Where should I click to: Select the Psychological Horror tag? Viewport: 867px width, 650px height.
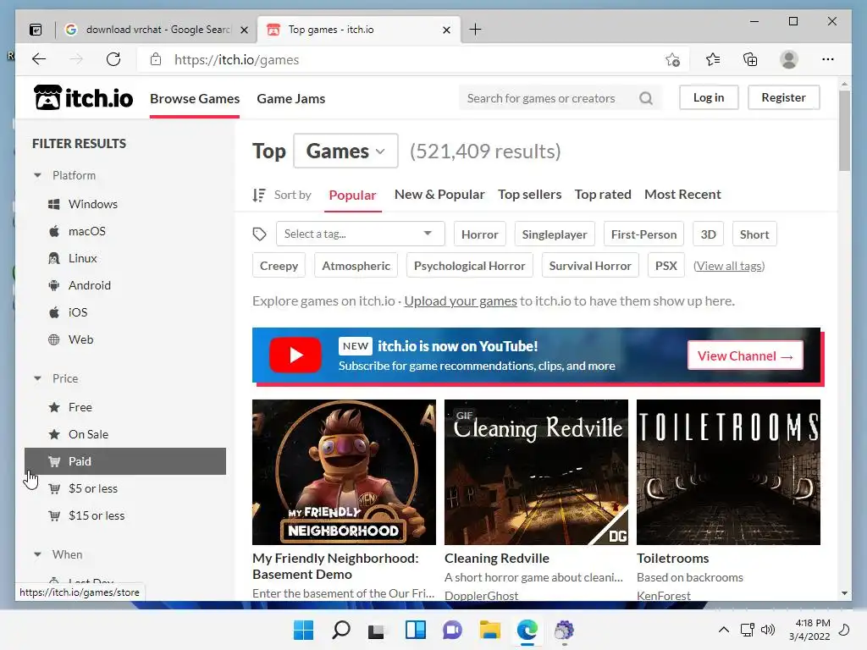coord(469,266)
